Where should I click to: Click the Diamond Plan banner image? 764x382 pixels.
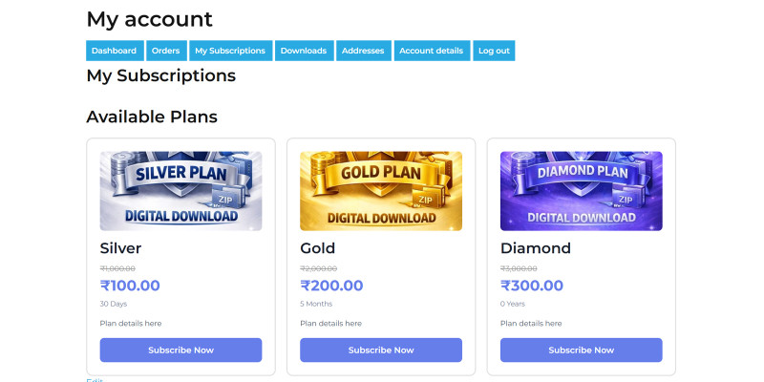coord(581,191)
